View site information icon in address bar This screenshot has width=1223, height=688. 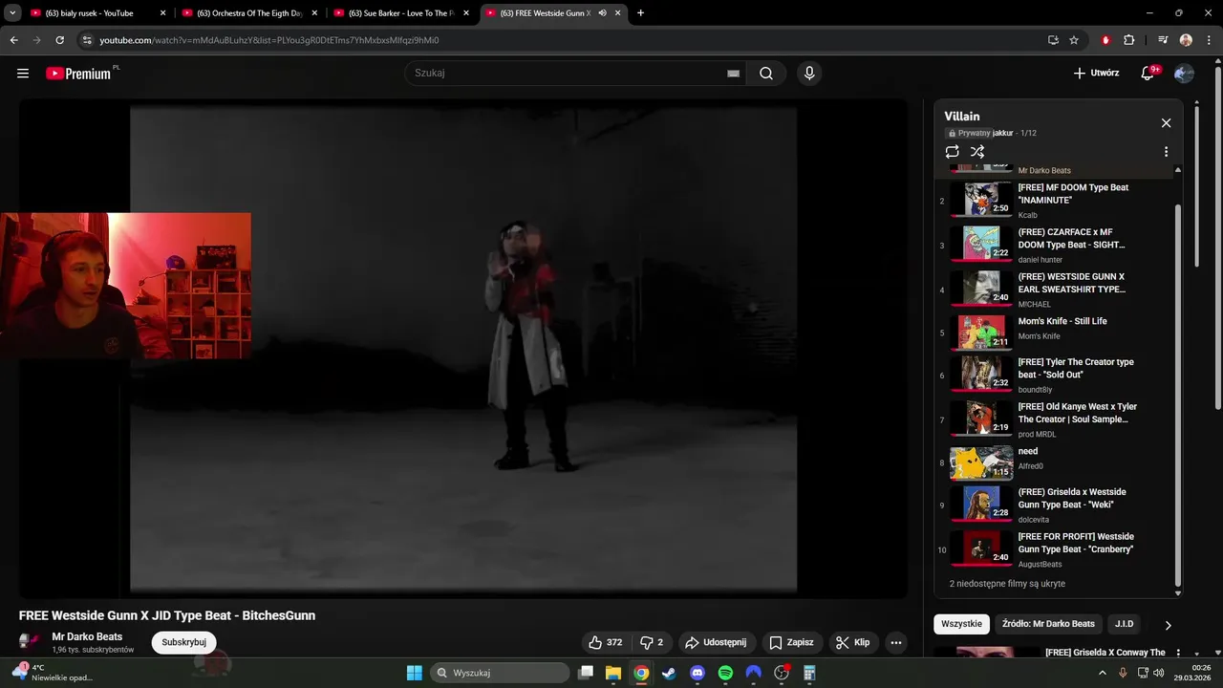point(87,40)
